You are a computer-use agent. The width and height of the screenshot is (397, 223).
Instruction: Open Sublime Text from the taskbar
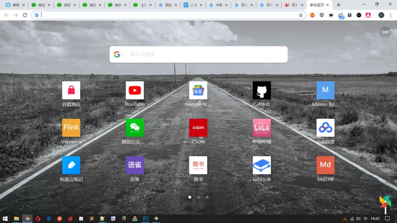click(x=92, y=219)
